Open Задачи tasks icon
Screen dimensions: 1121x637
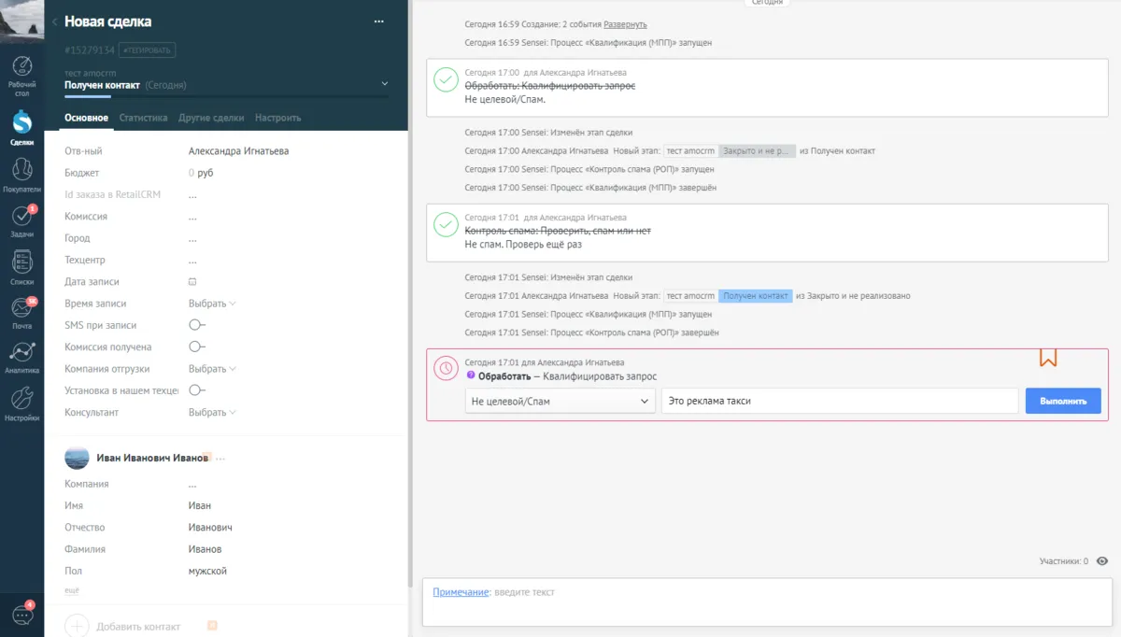pos(21,219)
